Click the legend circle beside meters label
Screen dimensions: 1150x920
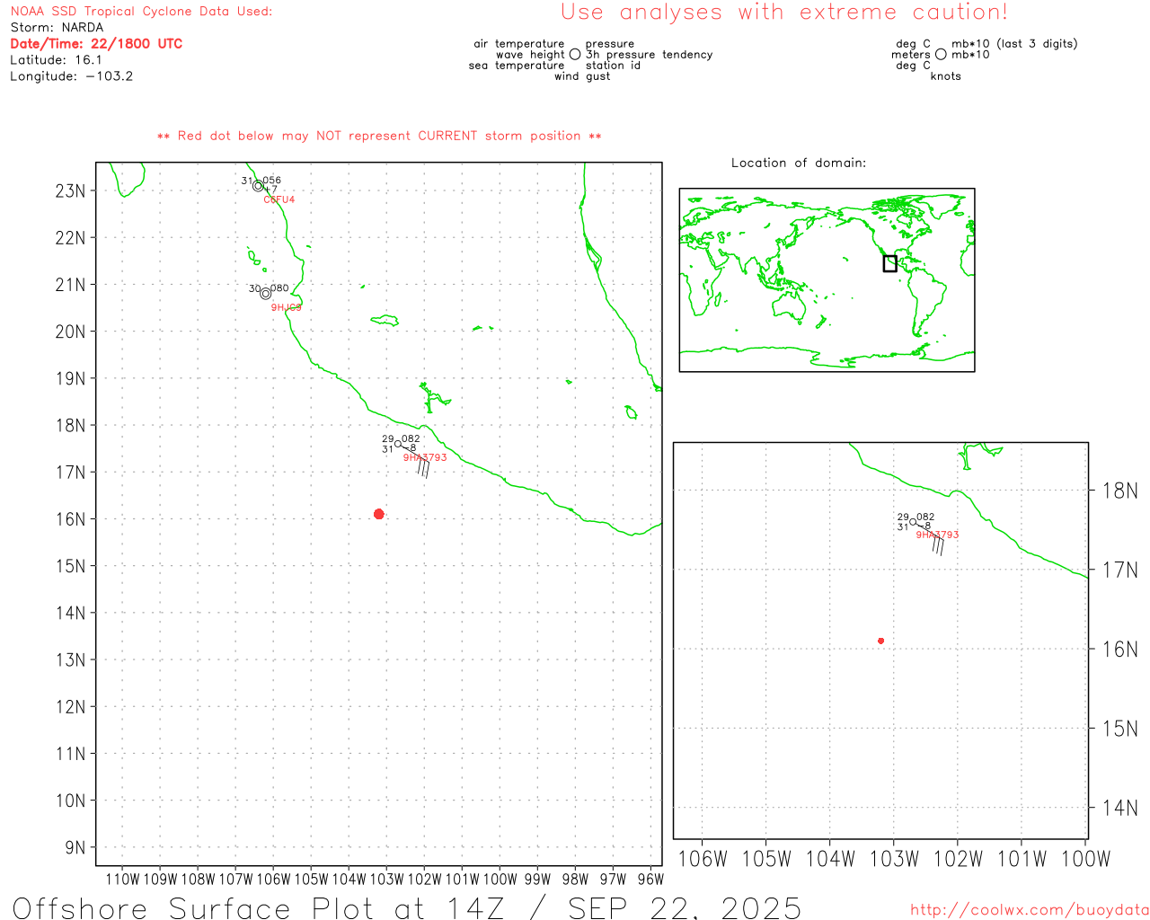pos(941,55)
